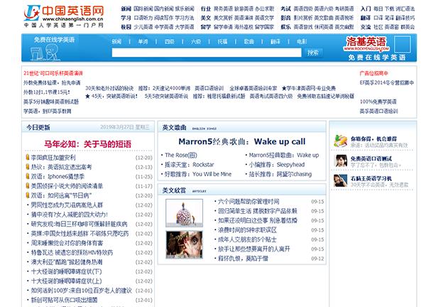Open song link 站长推荐：阿黛尔chasing
The image size is (426, 307).
point(280,174)
